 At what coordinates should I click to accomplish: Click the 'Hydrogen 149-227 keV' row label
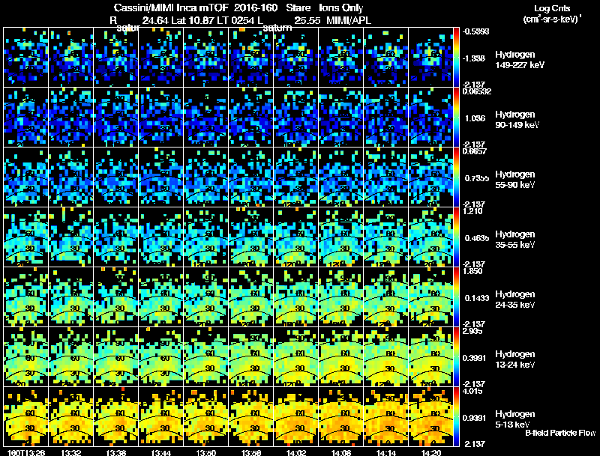(x=520, y=60)
